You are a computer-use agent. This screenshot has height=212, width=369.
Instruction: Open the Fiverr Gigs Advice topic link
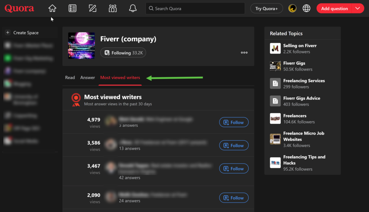pos(302,98)
